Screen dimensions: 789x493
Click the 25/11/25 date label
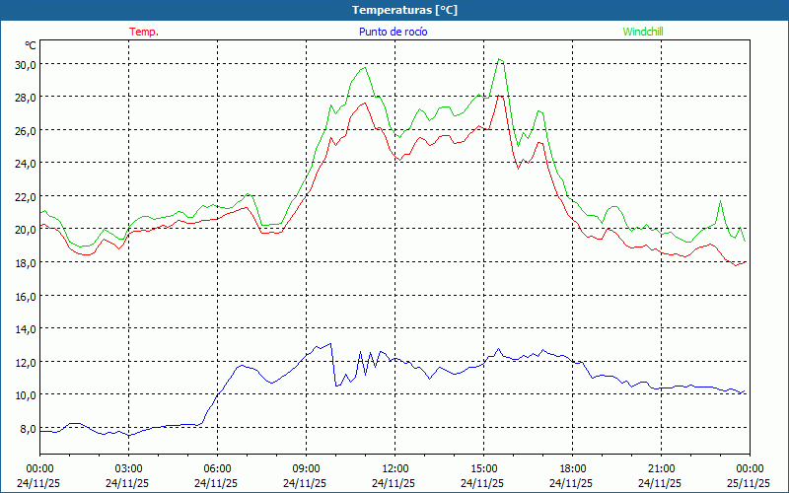[x=750, y=483]
